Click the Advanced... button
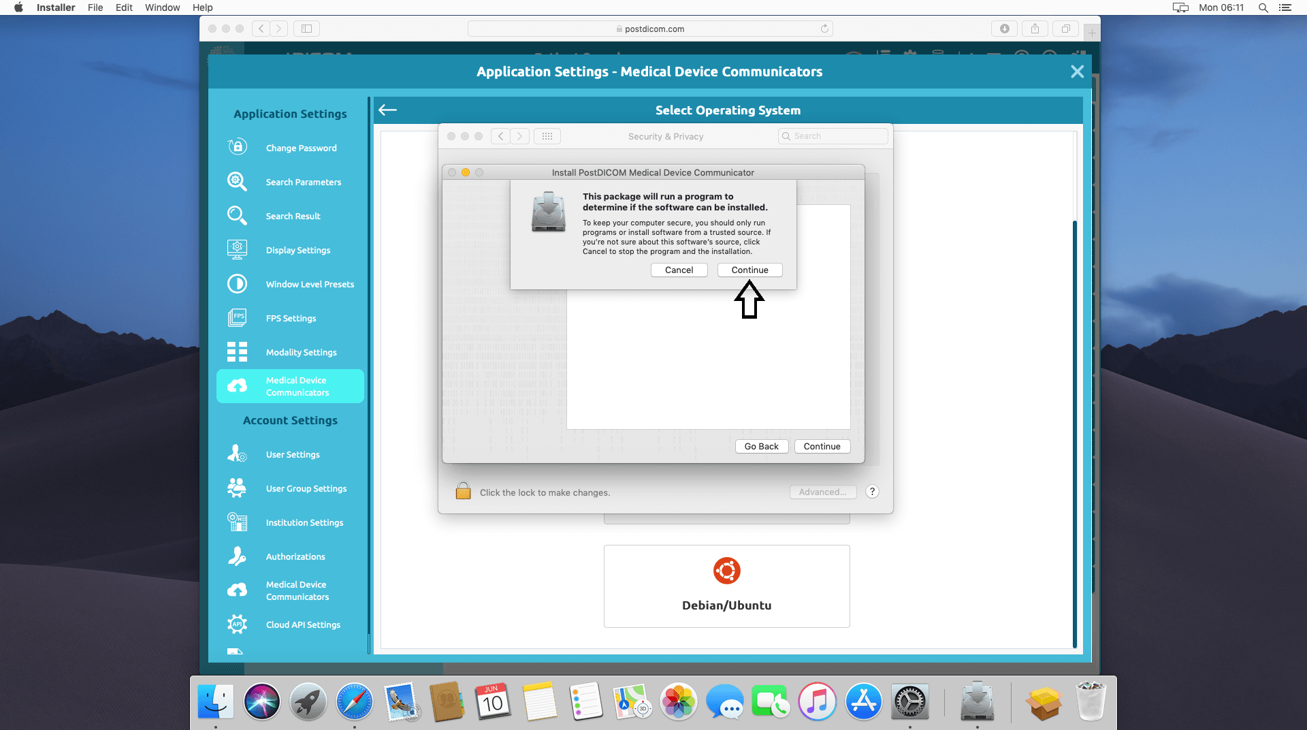This screenshot has height=730, width=1307. 822,492
